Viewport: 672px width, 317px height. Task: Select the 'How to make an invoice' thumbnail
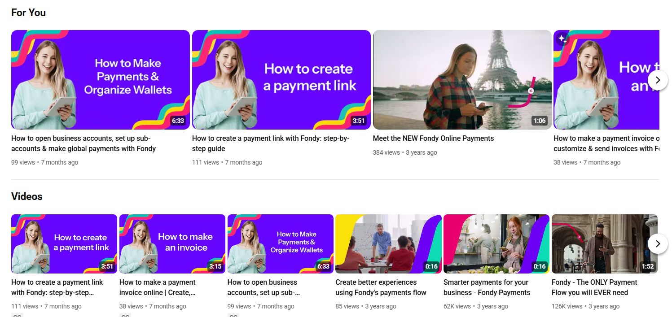pyautogui.click(x=172, y=243)
